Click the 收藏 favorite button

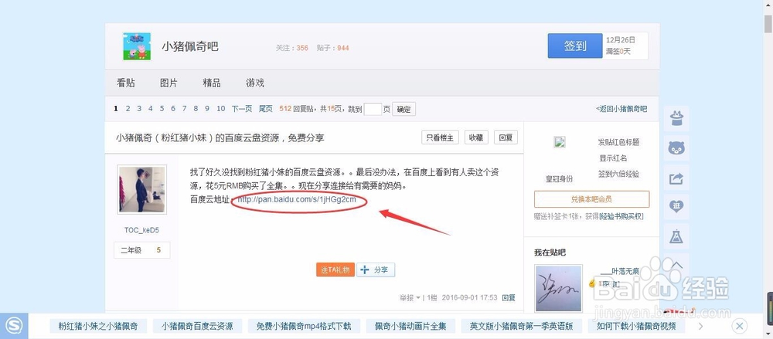pos(476,137)
